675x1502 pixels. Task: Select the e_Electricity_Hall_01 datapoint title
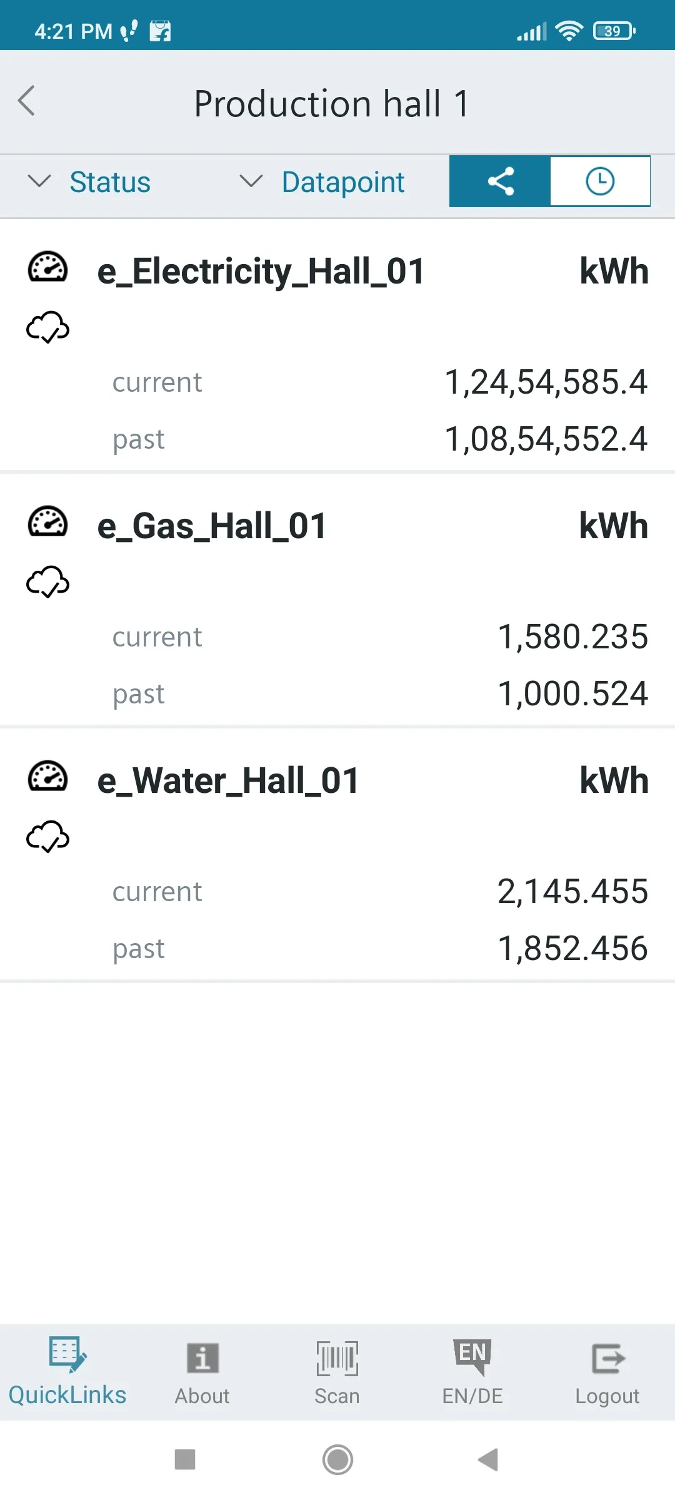[x=261, y=272]
